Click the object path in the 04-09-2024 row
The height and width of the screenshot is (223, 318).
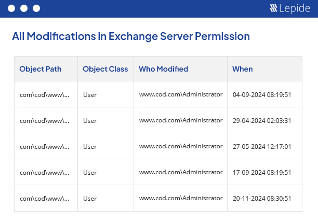pos(44,95)
